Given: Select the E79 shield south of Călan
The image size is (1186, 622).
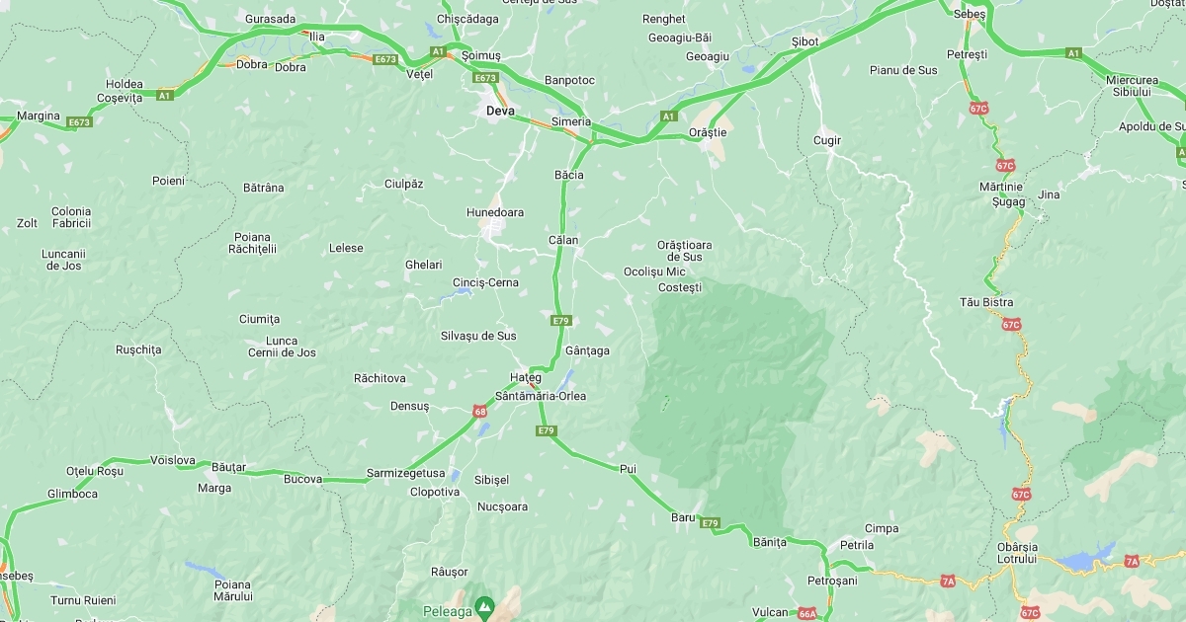Looking at the screenshot, I should [x=561, y=321].
